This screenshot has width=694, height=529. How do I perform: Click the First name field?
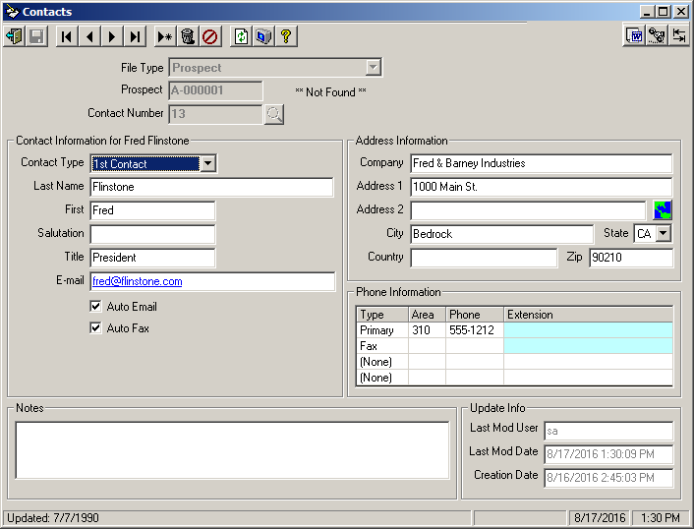152,210
